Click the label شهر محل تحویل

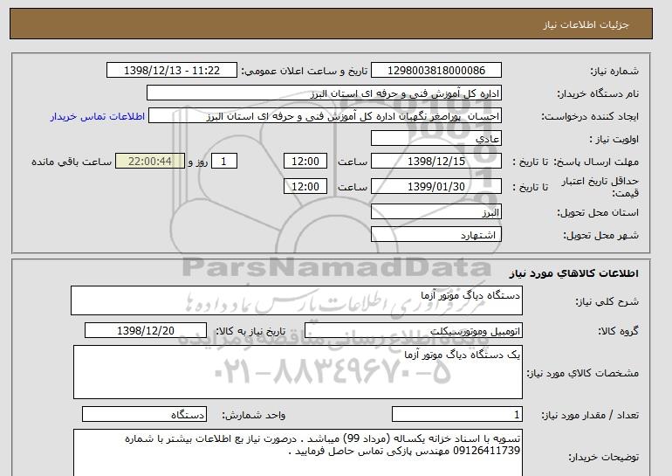coord(600,235)
